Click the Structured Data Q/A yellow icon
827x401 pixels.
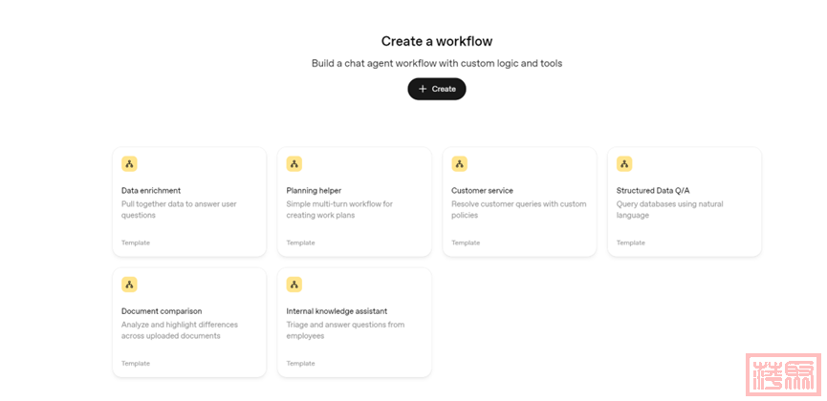[x=624, y=163]
